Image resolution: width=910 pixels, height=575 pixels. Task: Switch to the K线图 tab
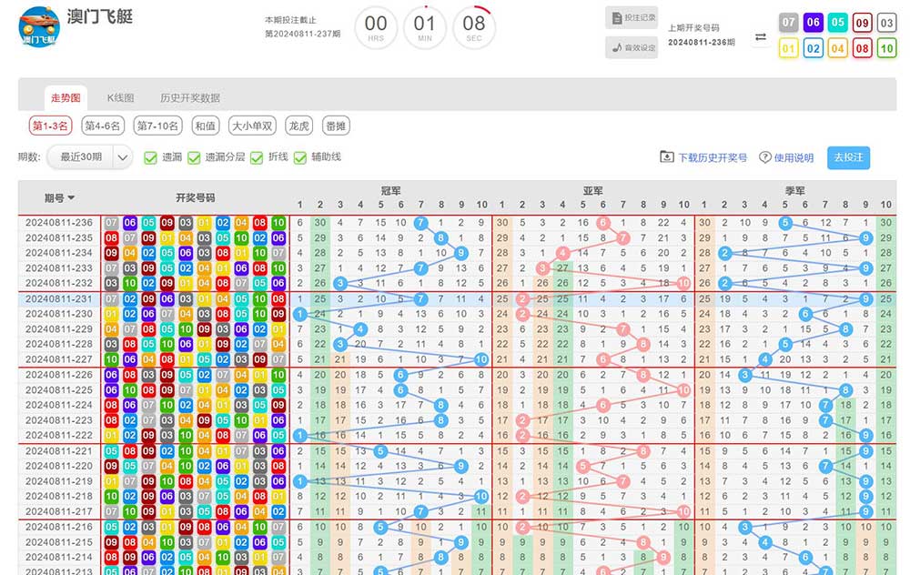(120, 97)
